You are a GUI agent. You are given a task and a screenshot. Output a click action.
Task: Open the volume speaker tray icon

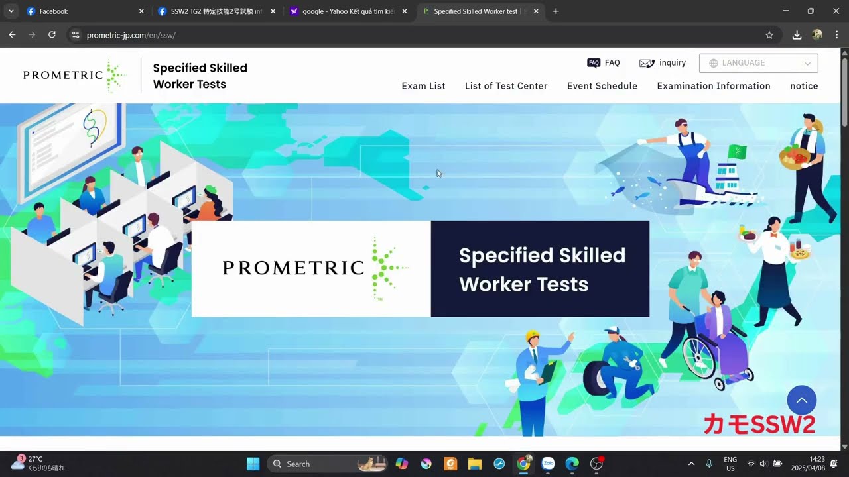(763, 464)
